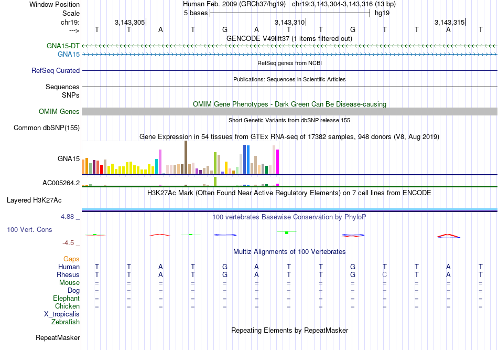The image size is (498, 350).
Task: Click the Human species row label
Action: pos(69,267)
